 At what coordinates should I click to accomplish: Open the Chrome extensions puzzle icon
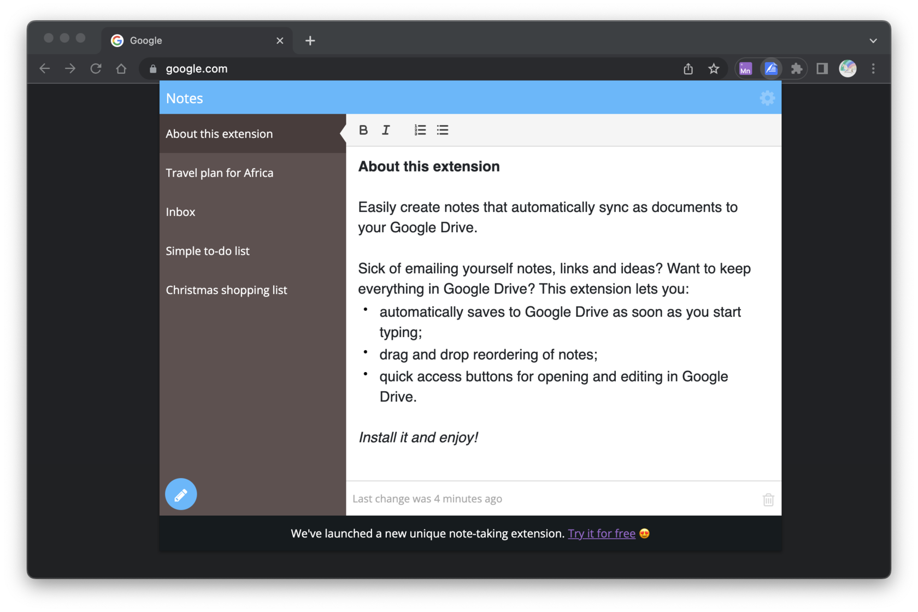pos(797,68)
